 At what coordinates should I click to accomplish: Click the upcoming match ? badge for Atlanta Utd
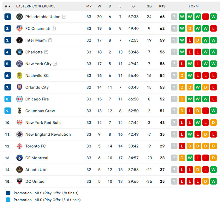click(174, 170)
